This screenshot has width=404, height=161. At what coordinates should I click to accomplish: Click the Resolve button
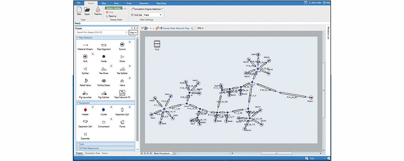[x=111, y=16]
